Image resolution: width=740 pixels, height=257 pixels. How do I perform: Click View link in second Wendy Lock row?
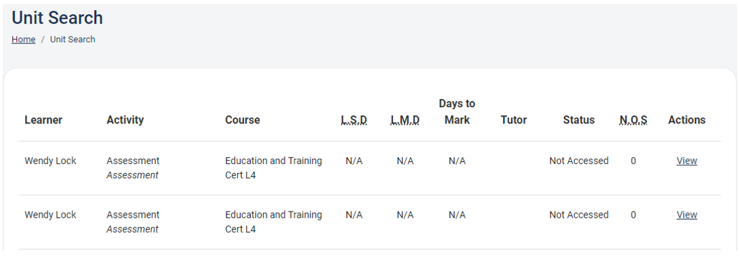686,215
